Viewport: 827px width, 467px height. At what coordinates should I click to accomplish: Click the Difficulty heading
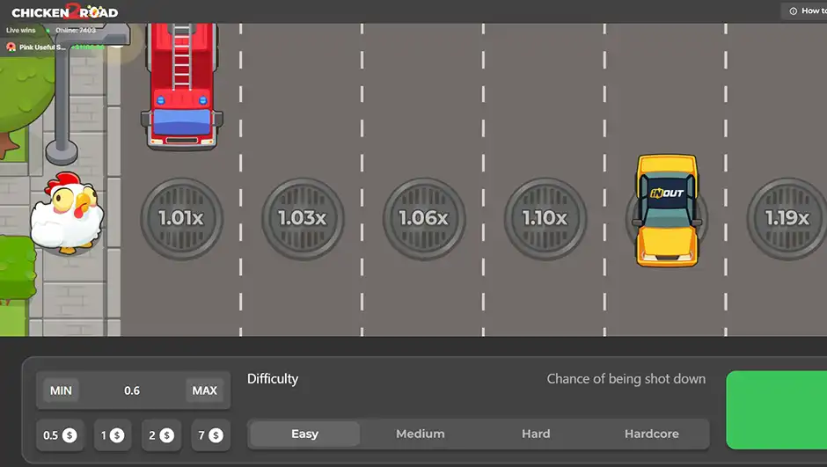tap(273, 379)
